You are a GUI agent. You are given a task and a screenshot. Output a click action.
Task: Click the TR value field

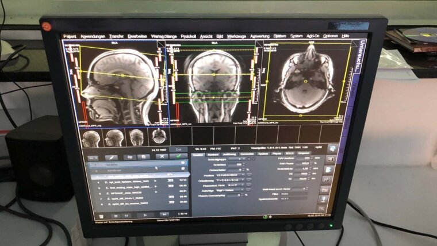coord(302,174)
